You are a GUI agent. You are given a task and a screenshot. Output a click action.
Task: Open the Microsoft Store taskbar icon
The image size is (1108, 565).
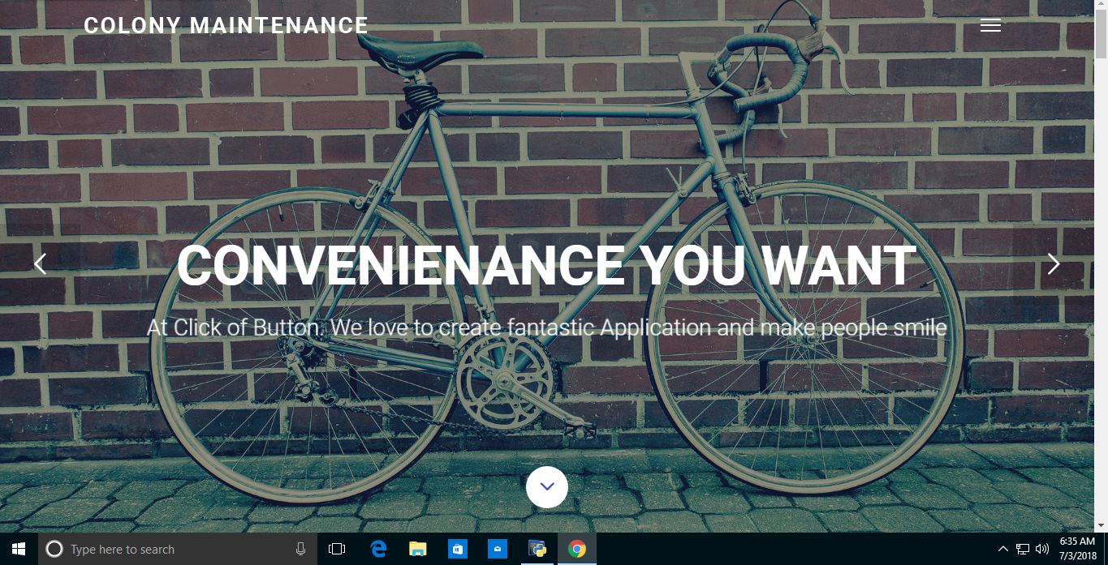(x=457, y=549)
